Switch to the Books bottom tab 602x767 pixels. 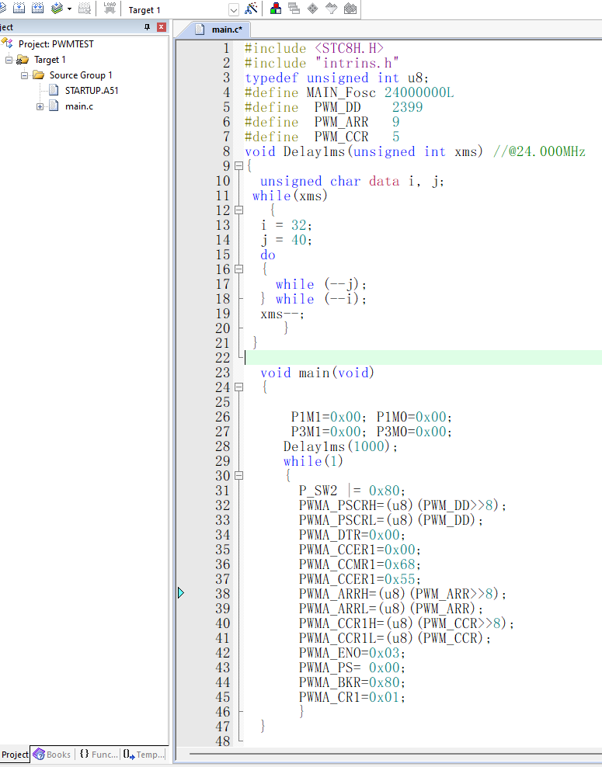point(53,755)
